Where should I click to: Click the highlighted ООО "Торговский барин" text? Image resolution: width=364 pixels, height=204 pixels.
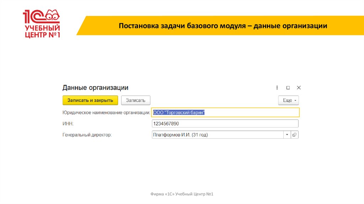pos(179,112)
